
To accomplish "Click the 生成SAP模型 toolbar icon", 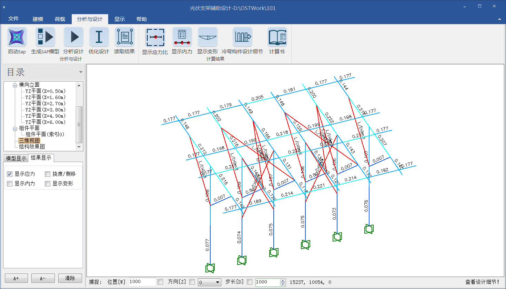I will [45, 38].
